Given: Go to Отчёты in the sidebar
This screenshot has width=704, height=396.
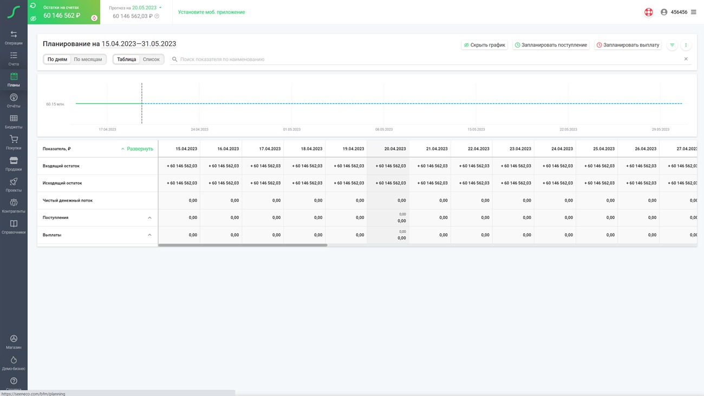Looking at the screenshot, I should pyautogui.click(x=14, y=100).
